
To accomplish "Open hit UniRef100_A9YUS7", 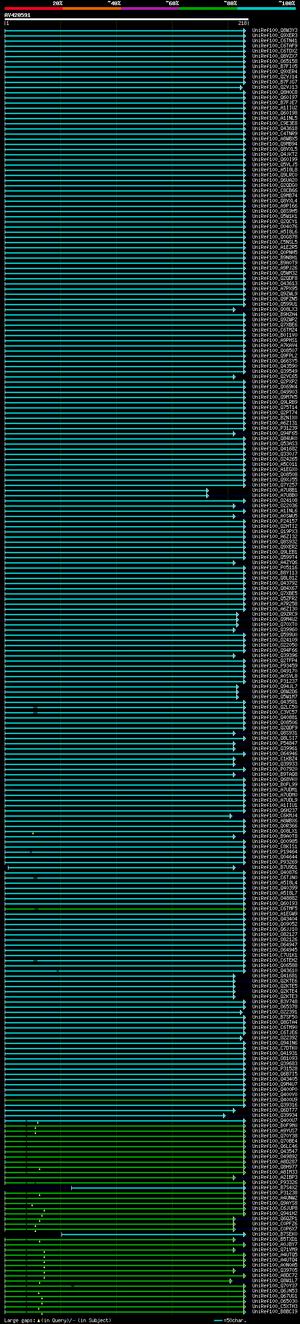I will pos(275,1130).
